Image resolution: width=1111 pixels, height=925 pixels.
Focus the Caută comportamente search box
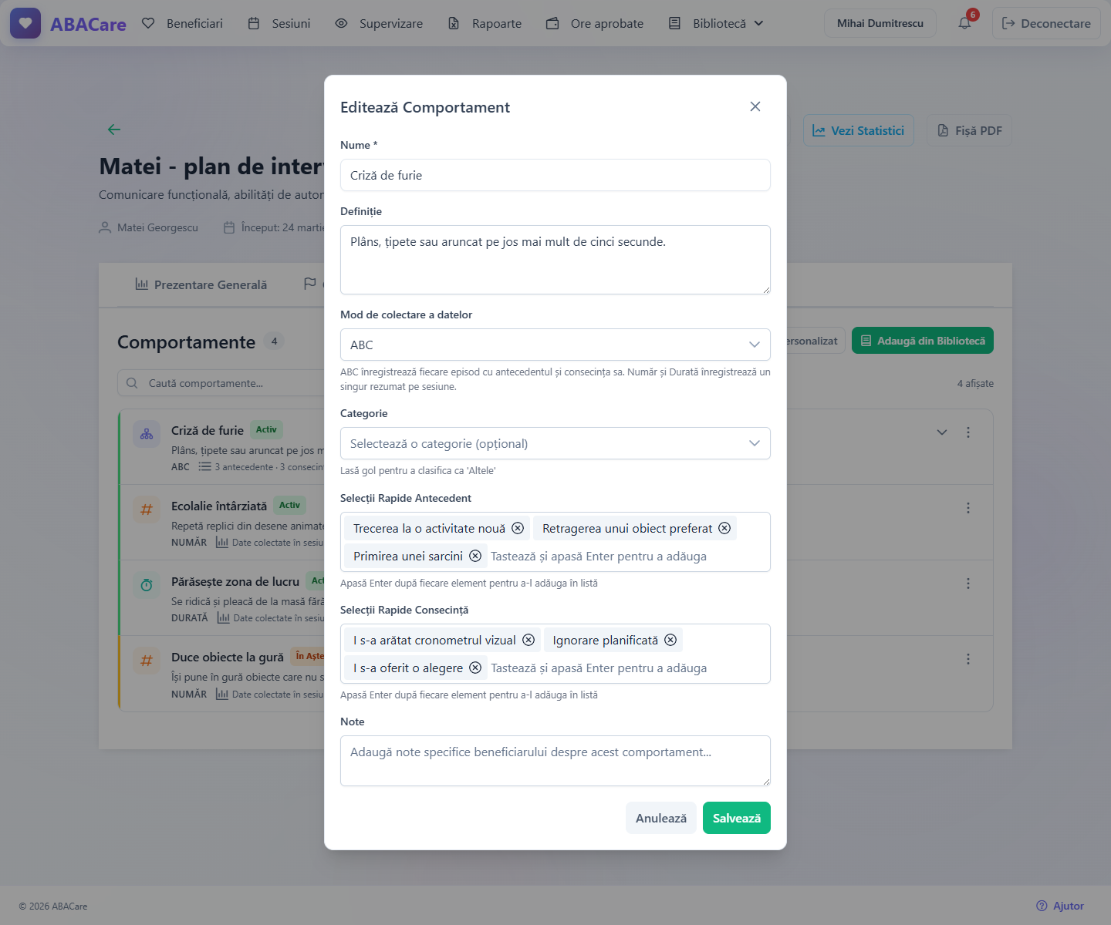(x=221, y=383)
